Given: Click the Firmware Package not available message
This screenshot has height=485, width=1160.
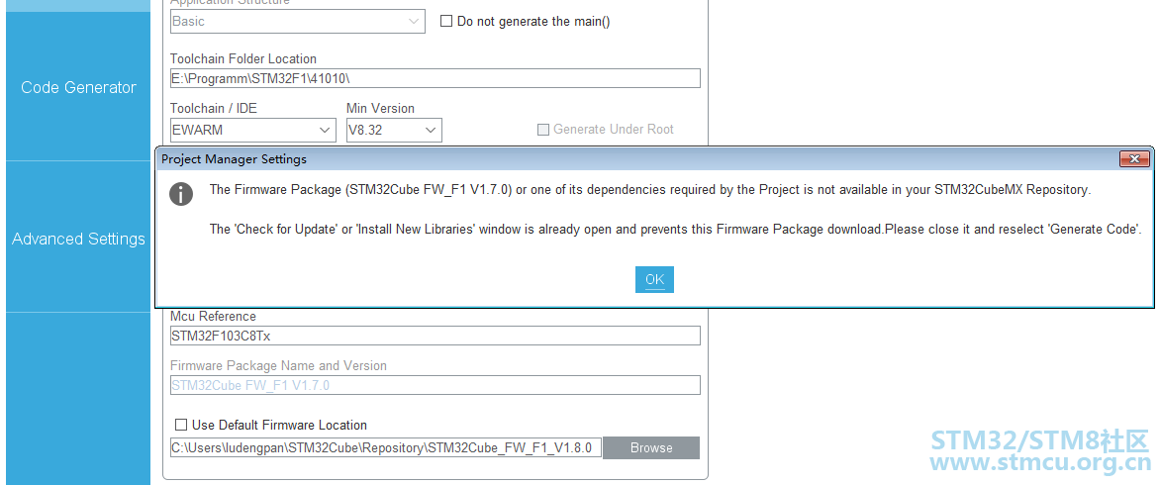Looking at the screenshot, I should pyautogui.click(x=650, y=190).
